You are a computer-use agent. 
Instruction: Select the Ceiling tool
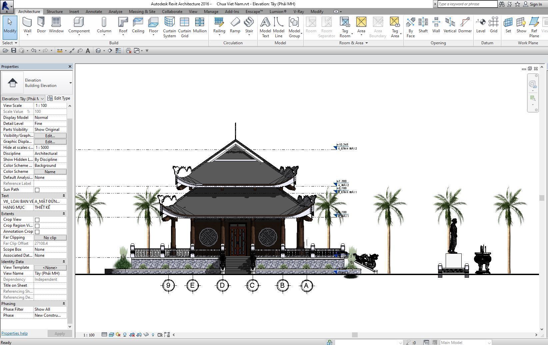138,26
